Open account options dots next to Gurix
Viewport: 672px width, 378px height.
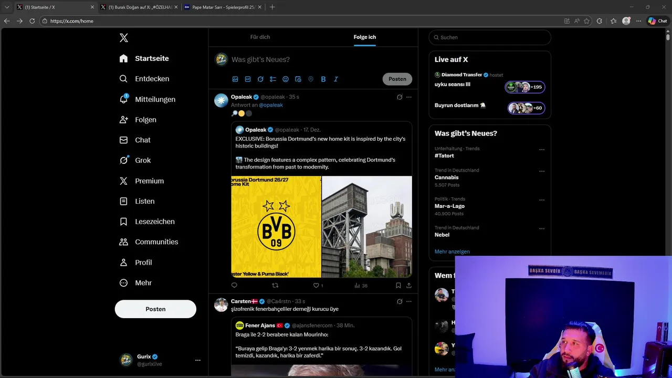(198, 360)
